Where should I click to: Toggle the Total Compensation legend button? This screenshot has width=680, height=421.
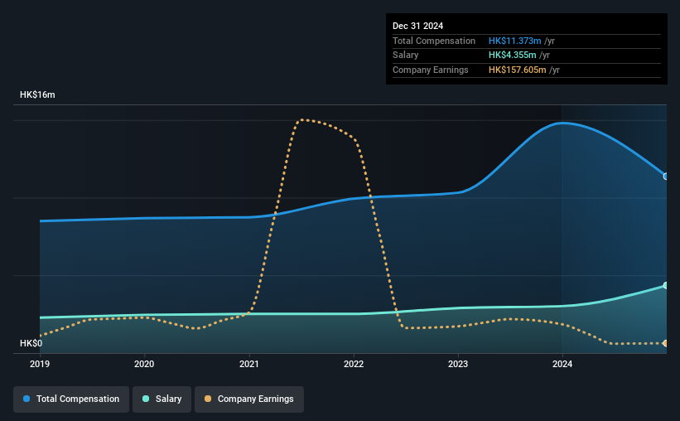tap(71, 399)
